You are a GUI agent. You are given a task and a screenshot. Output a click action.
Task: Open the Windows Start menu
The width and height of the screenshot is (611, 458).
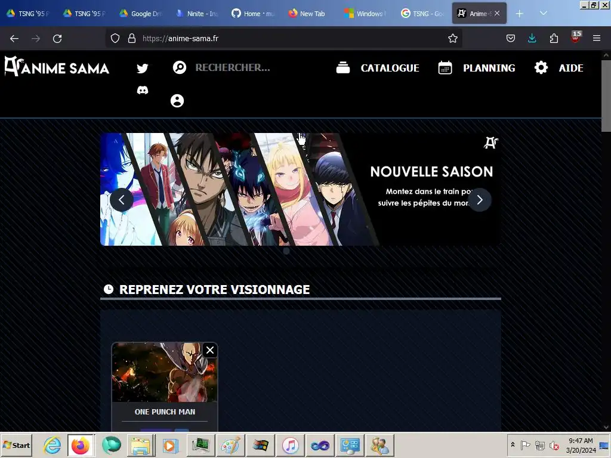pyautogui.click(x=16, y=445)
